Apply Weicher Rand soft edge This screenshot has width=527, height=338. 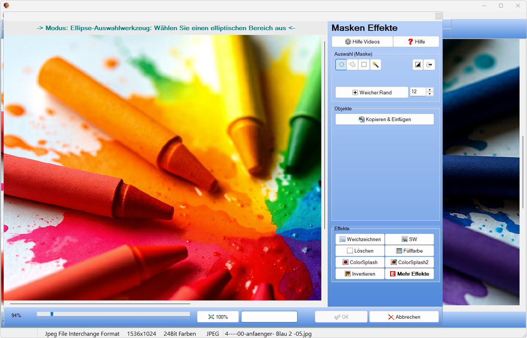(372, 92)
